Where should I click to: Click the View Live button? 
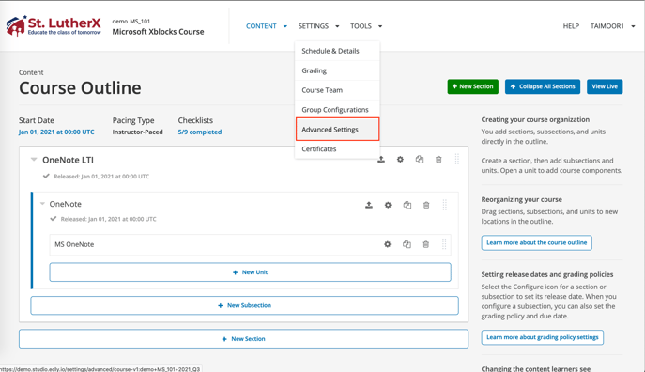coord(605,86)
